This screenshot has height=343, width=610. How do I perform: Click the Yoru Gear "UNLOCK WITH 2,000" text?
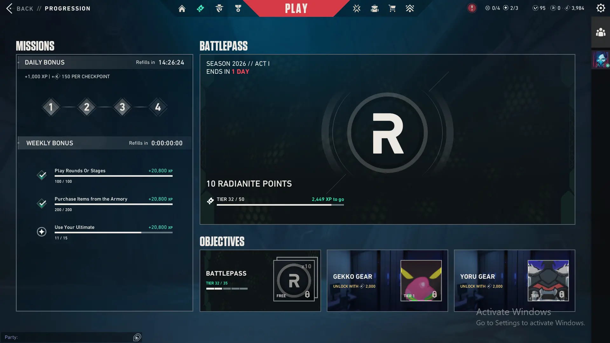click(x=481, y=286)
